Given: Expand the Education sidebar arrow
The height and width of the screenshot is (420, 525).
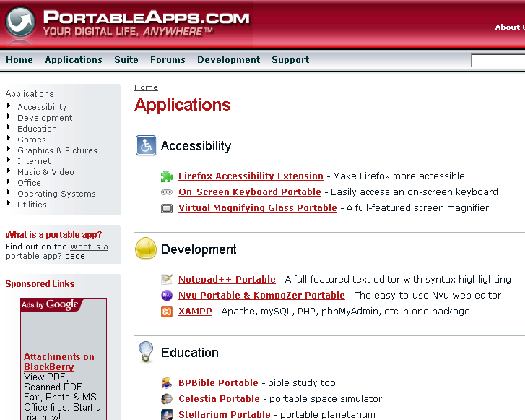Looking at the screenshot, I should tap(9, 127).
